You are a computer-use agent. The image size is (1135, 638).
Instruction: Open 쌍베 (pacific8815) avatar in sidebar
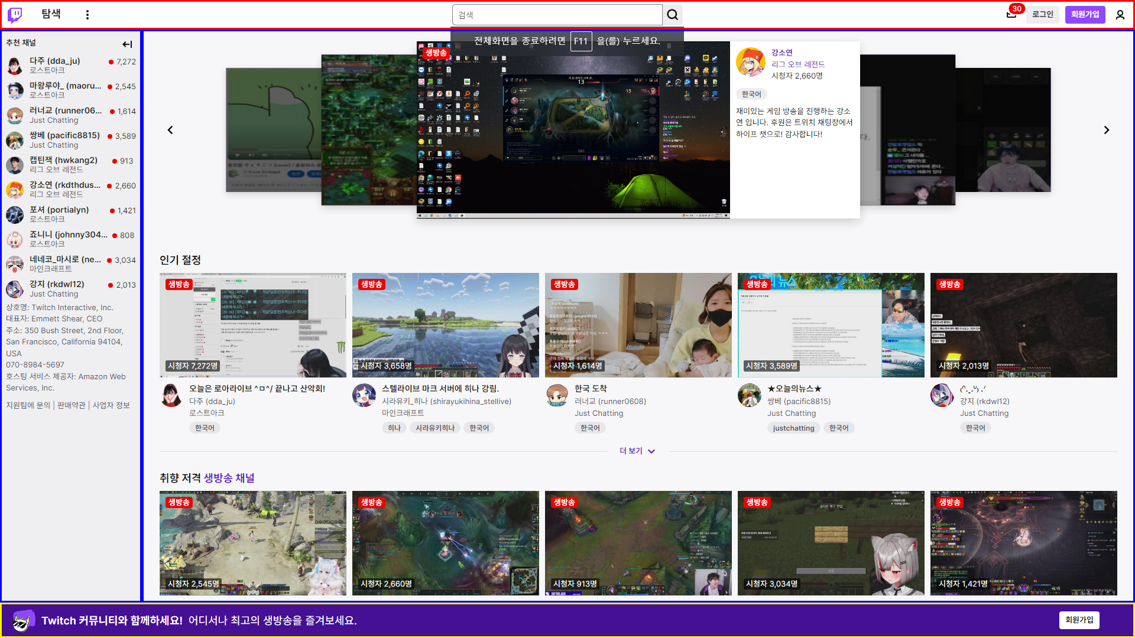click(x=15, y=140)
